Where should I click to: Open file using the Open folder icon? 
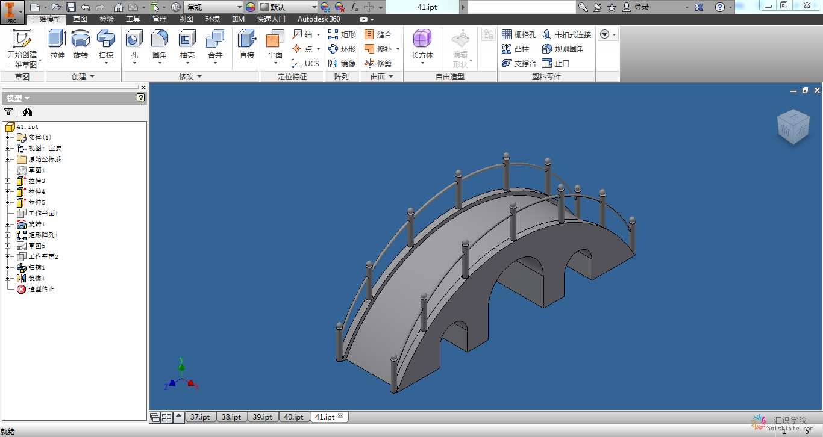click(x=57, y=7)
